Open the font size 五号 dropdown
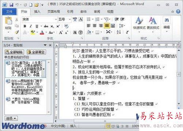Image resolution: width=183 pixels, height=131 pixels. 70,19
